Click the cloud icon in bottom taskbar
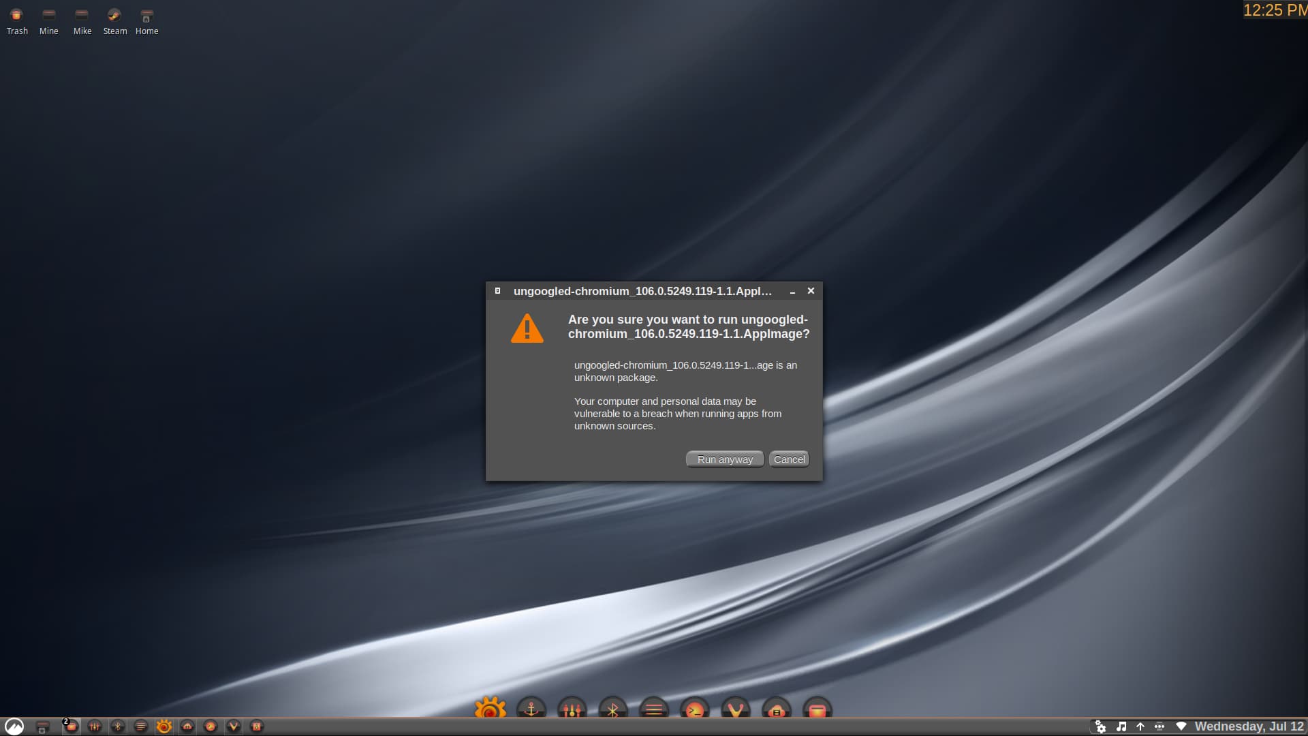 pyautogui.click(x=187, y=726)
